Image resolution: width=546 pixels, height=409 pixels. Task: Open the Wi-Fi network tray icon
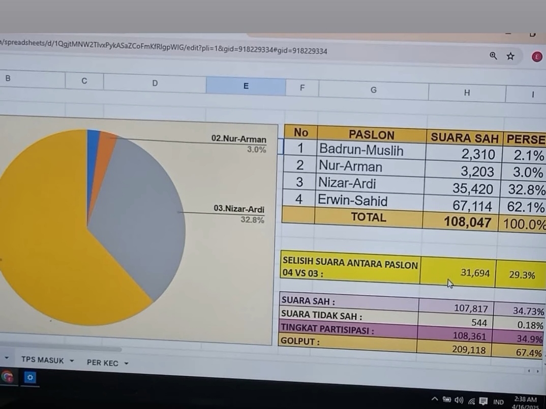pyautogui.click(x=471, y=401)
